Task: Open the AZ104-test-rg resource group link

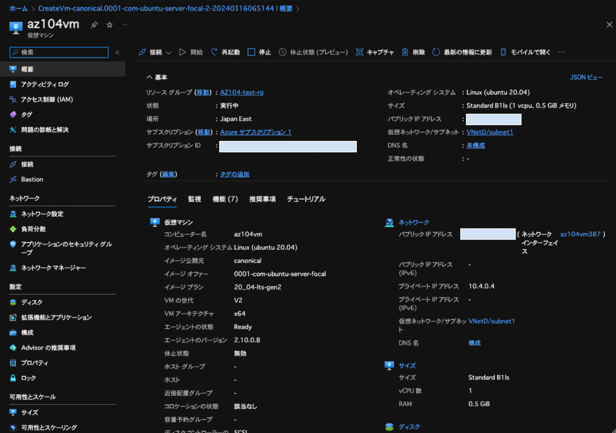Action: tap(242, 93)
